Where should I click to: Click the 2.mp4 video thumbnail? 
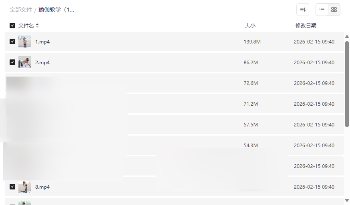tap(25, 62)
